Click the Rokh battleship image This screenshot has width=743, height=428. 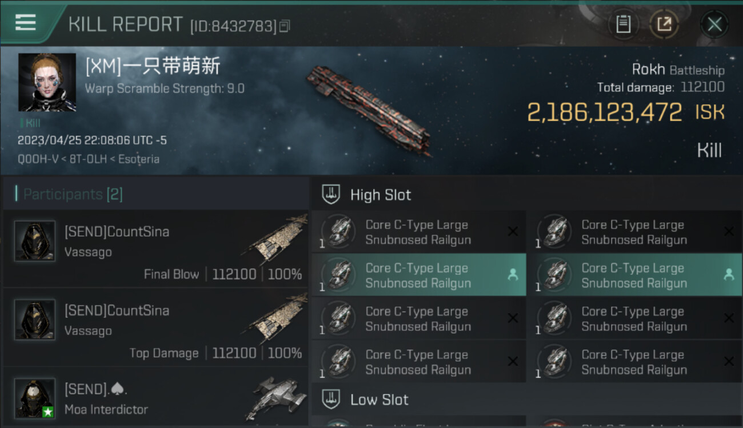(369, 111)
